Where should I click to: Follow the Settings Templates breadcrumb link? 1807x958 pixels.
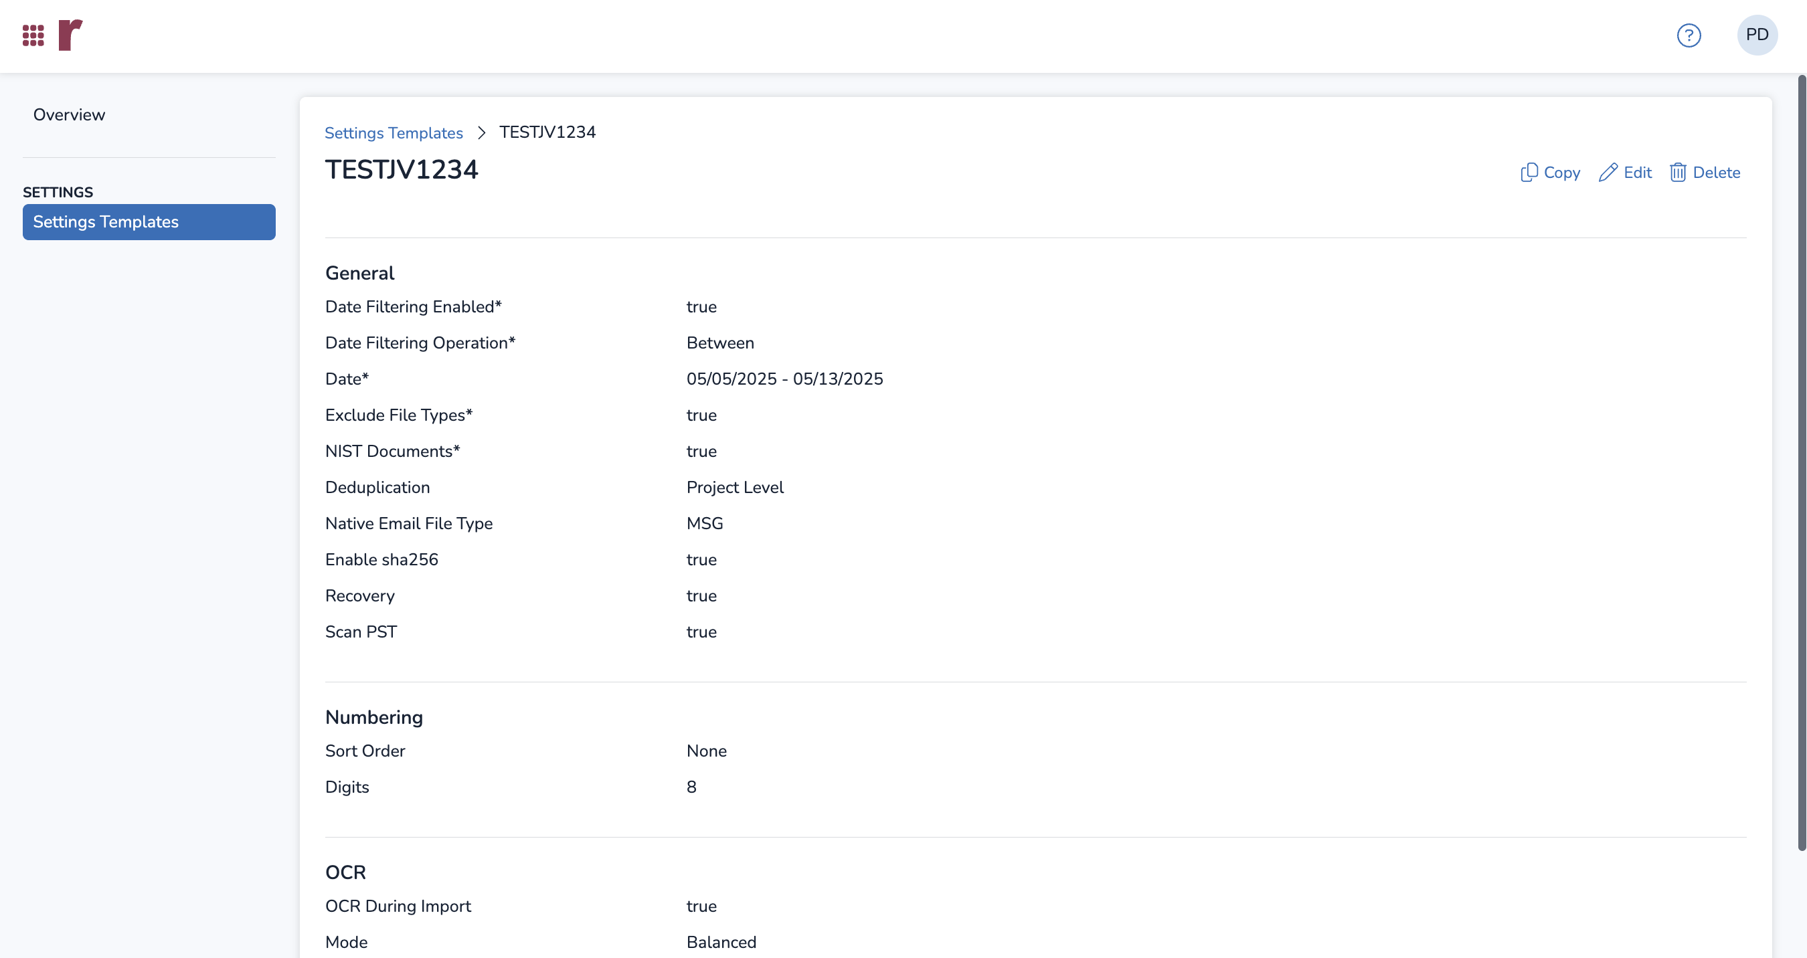pyautogui.click(x=394, y=133)
